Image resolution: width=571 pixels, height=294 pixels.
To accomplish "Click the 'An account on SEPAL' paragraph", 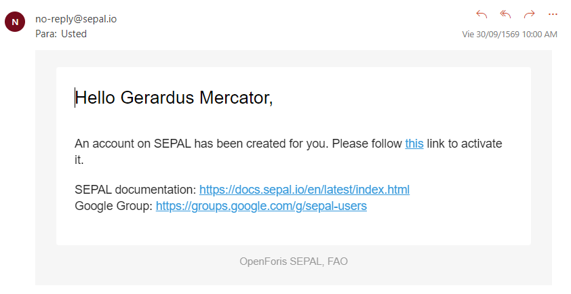I will click(x=237, y=144).
